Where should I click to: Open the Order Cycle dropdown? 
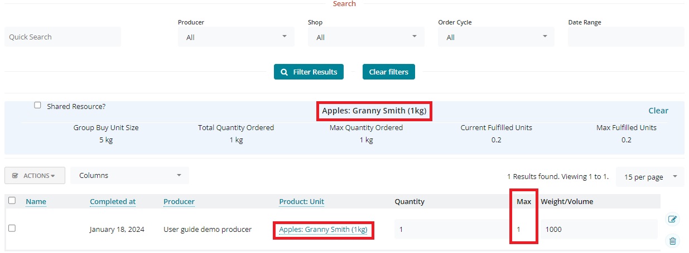click(496, 37)
